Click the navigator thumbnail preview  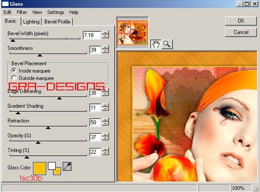[x=132, y=32]
